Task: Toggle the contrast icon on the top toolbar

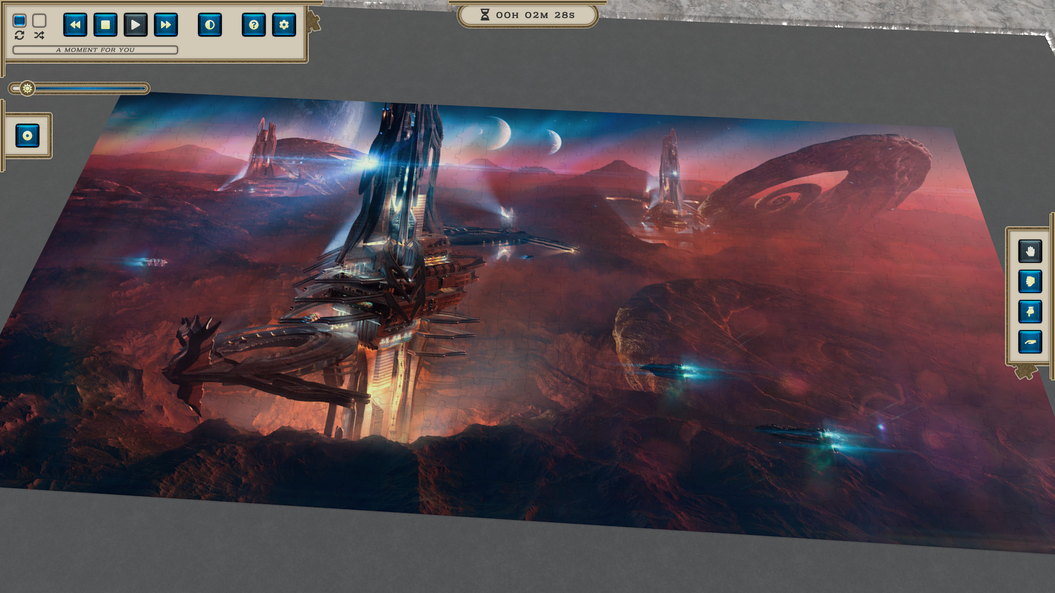Action: pyautogui.click(x=209, y=25)
